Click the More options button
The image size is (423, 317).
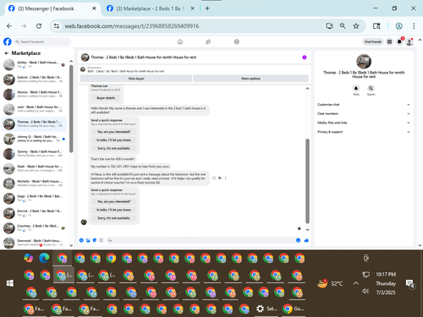(x=250, y=79)
